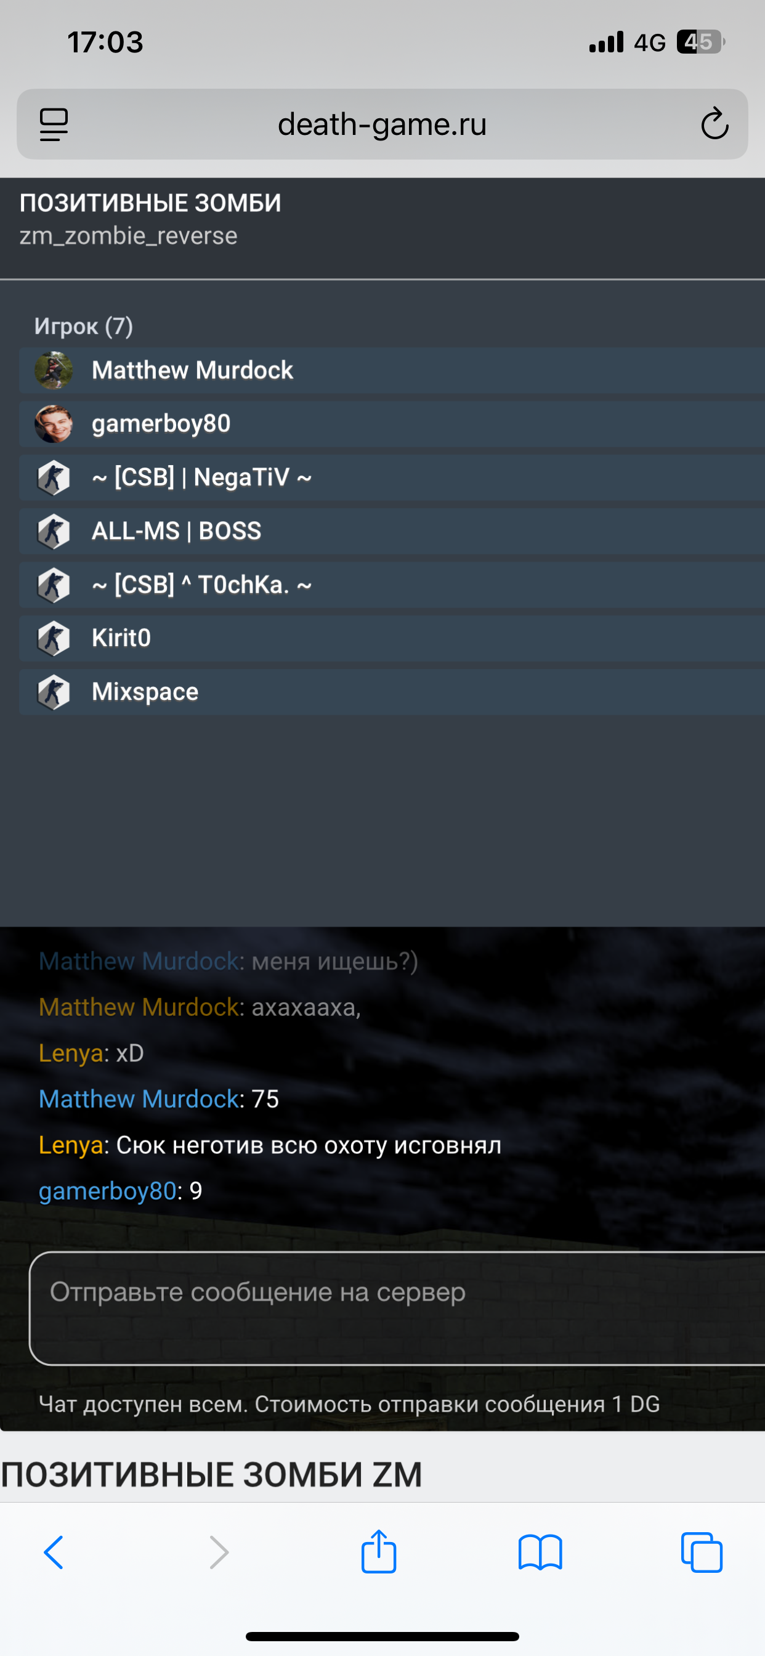765x1656 pixels.
Task: Open the Bookmarks book icon
Action: tap(540, 1552)
